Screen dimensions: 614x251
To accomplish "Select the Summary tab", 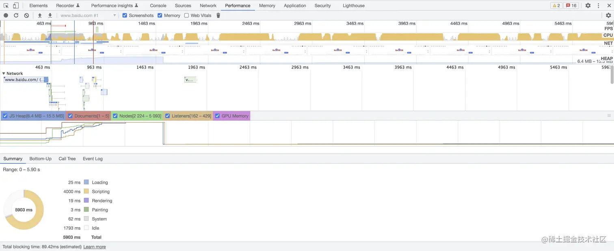I will pos(13,159).
